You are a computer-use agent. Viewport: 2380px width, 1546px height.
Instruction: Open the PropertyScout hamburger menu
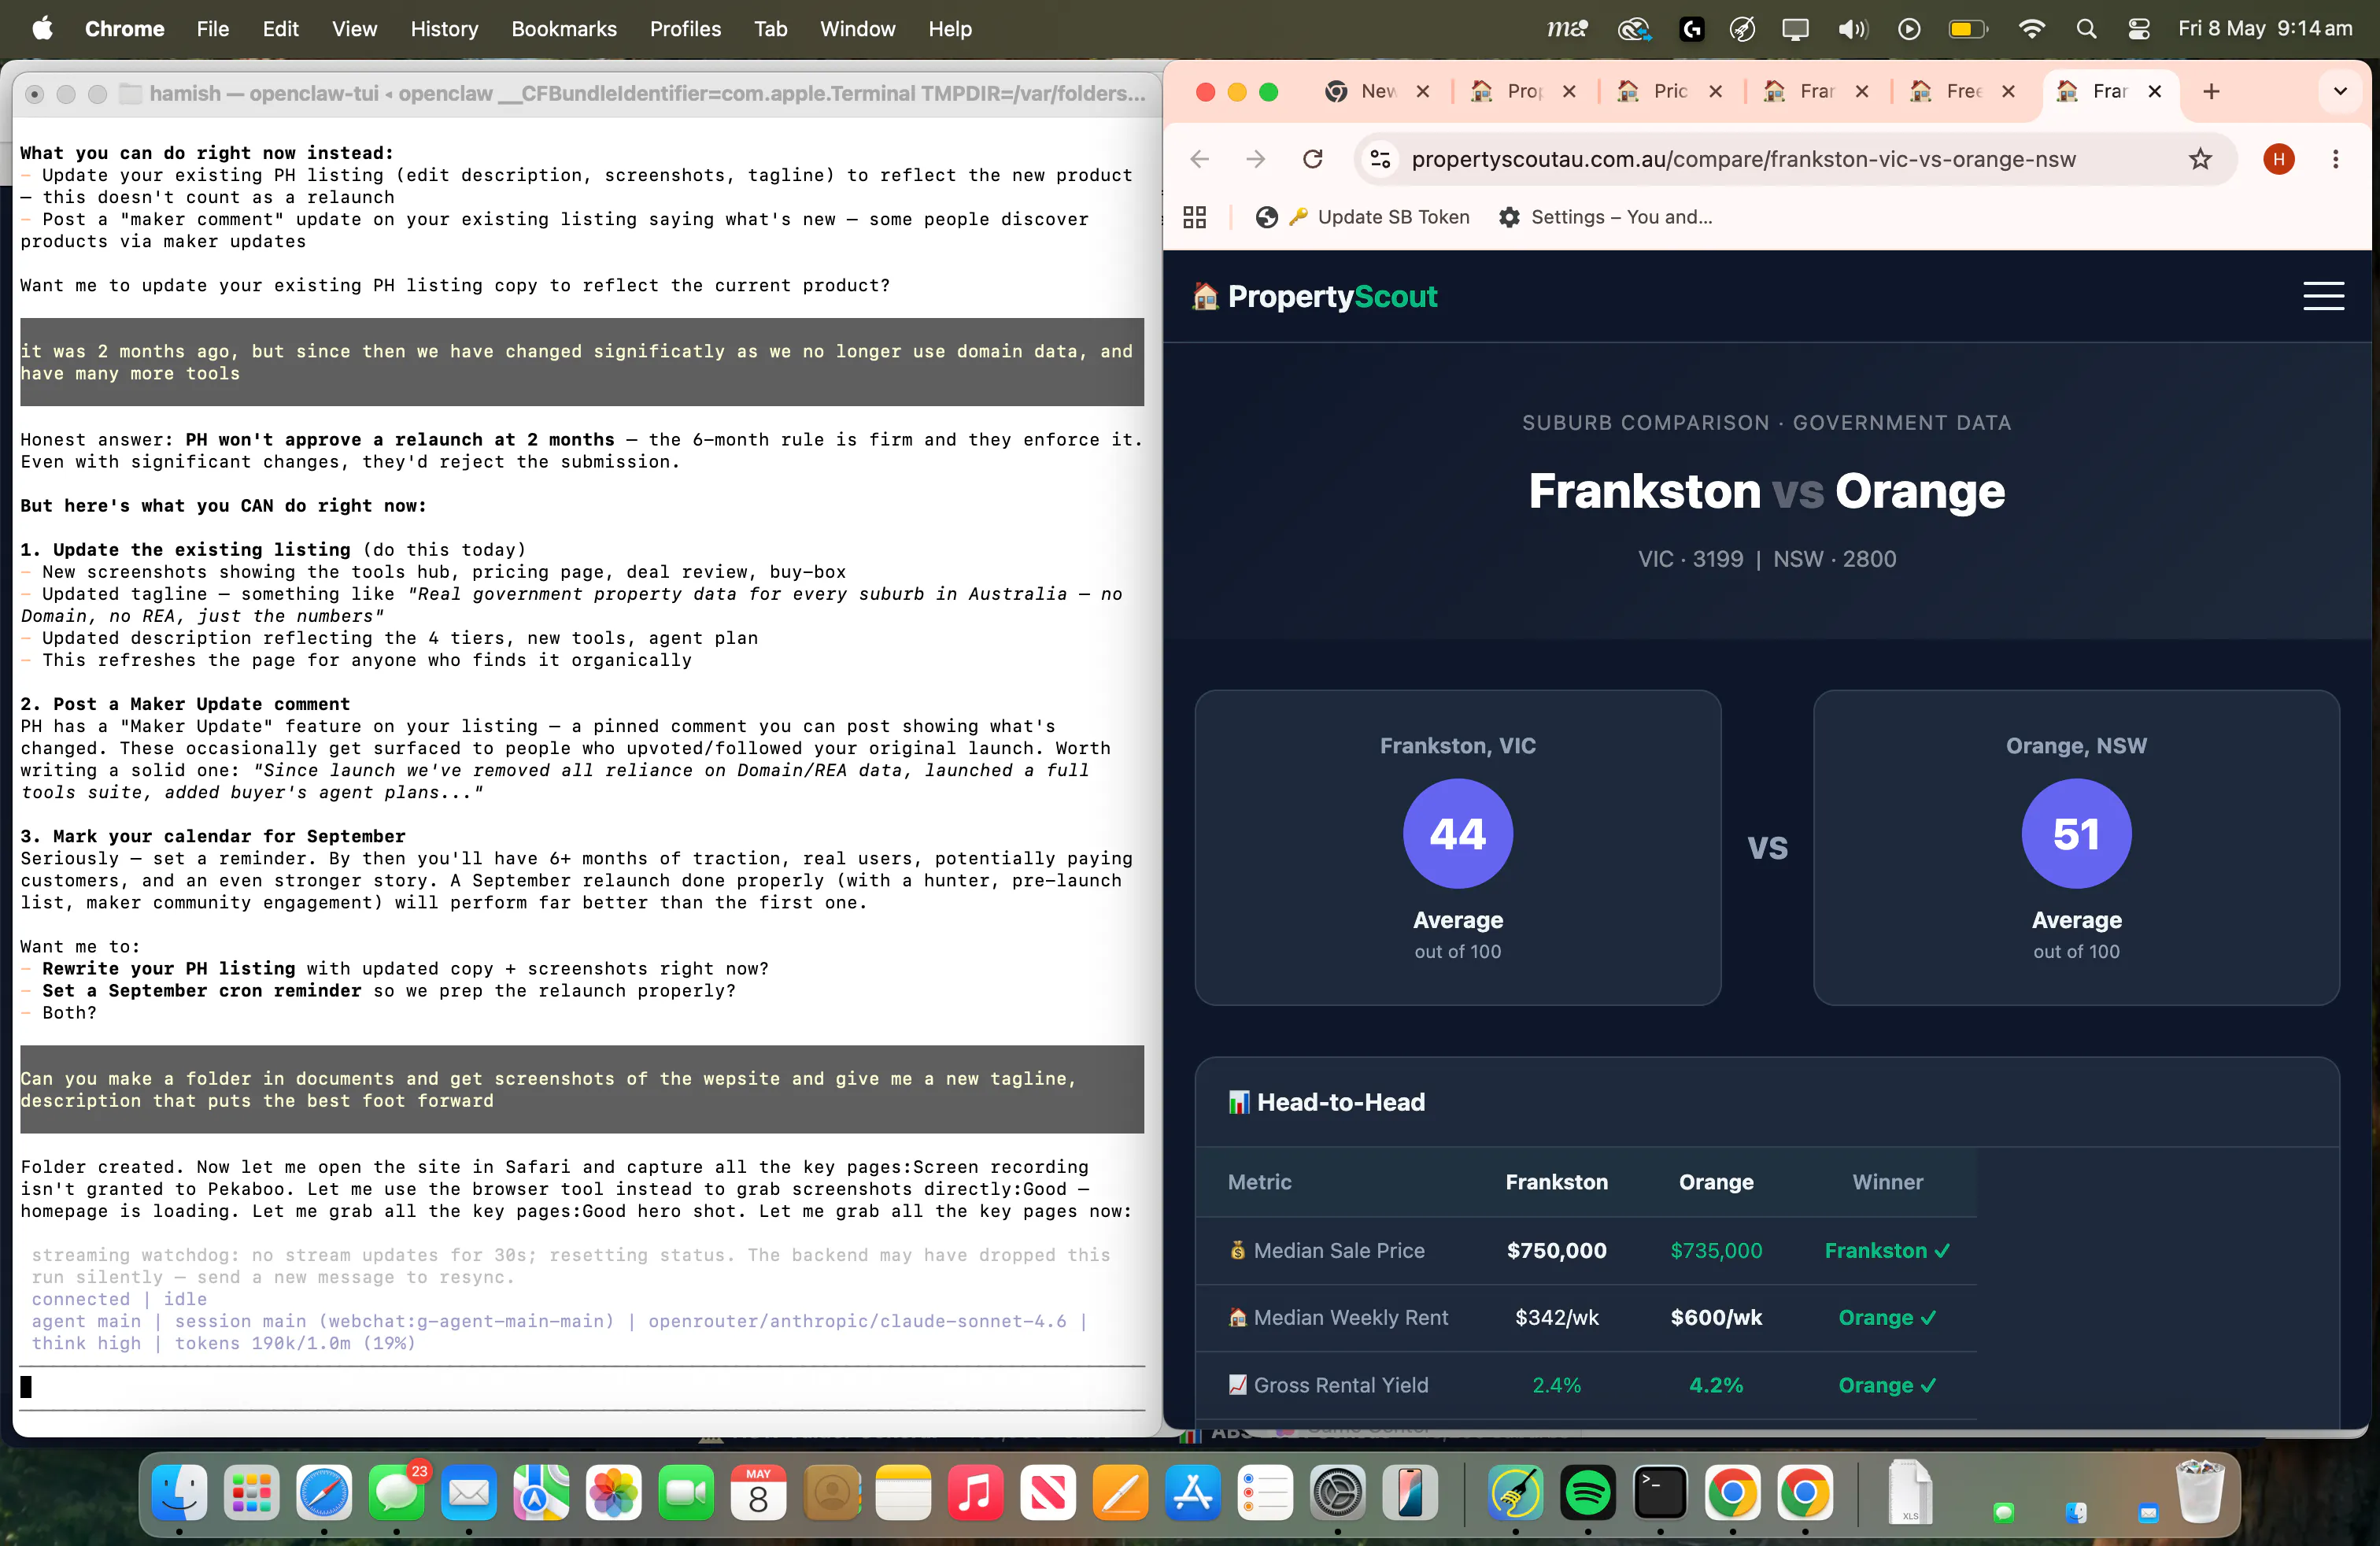[2323, 296]
